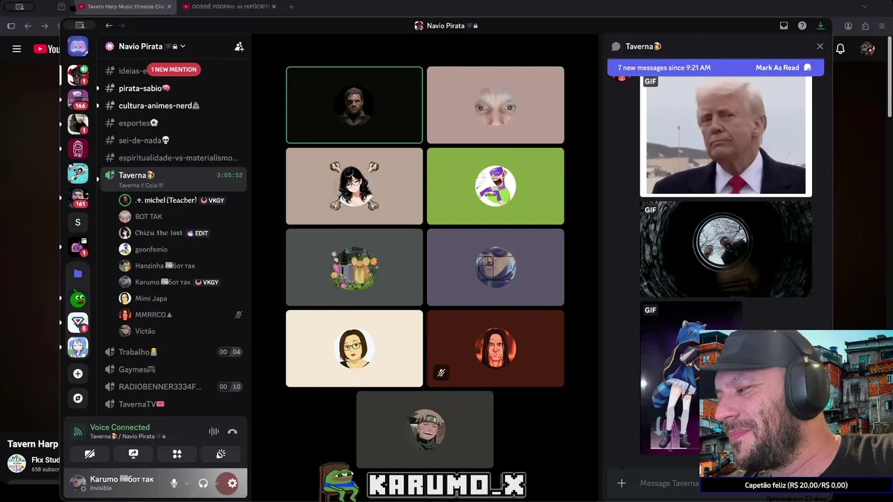Open YouTube notifications bell

(841, 49)
